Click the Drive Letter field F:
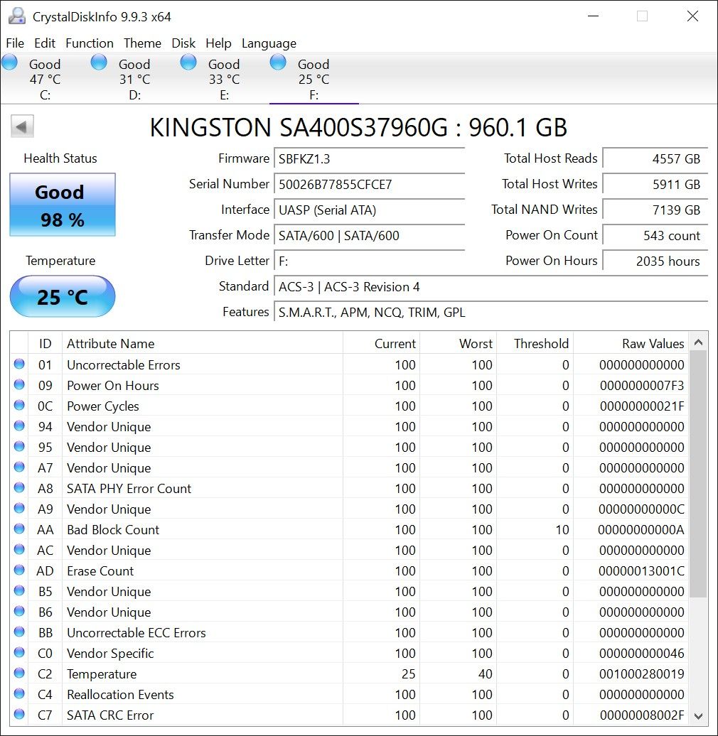The height and width of the screenshot is (736, 718). click(369, 261)
